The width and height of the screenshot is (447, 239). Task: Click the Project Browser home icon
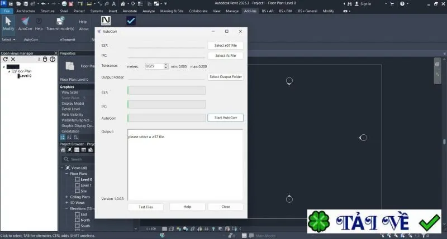coord(63,150)
